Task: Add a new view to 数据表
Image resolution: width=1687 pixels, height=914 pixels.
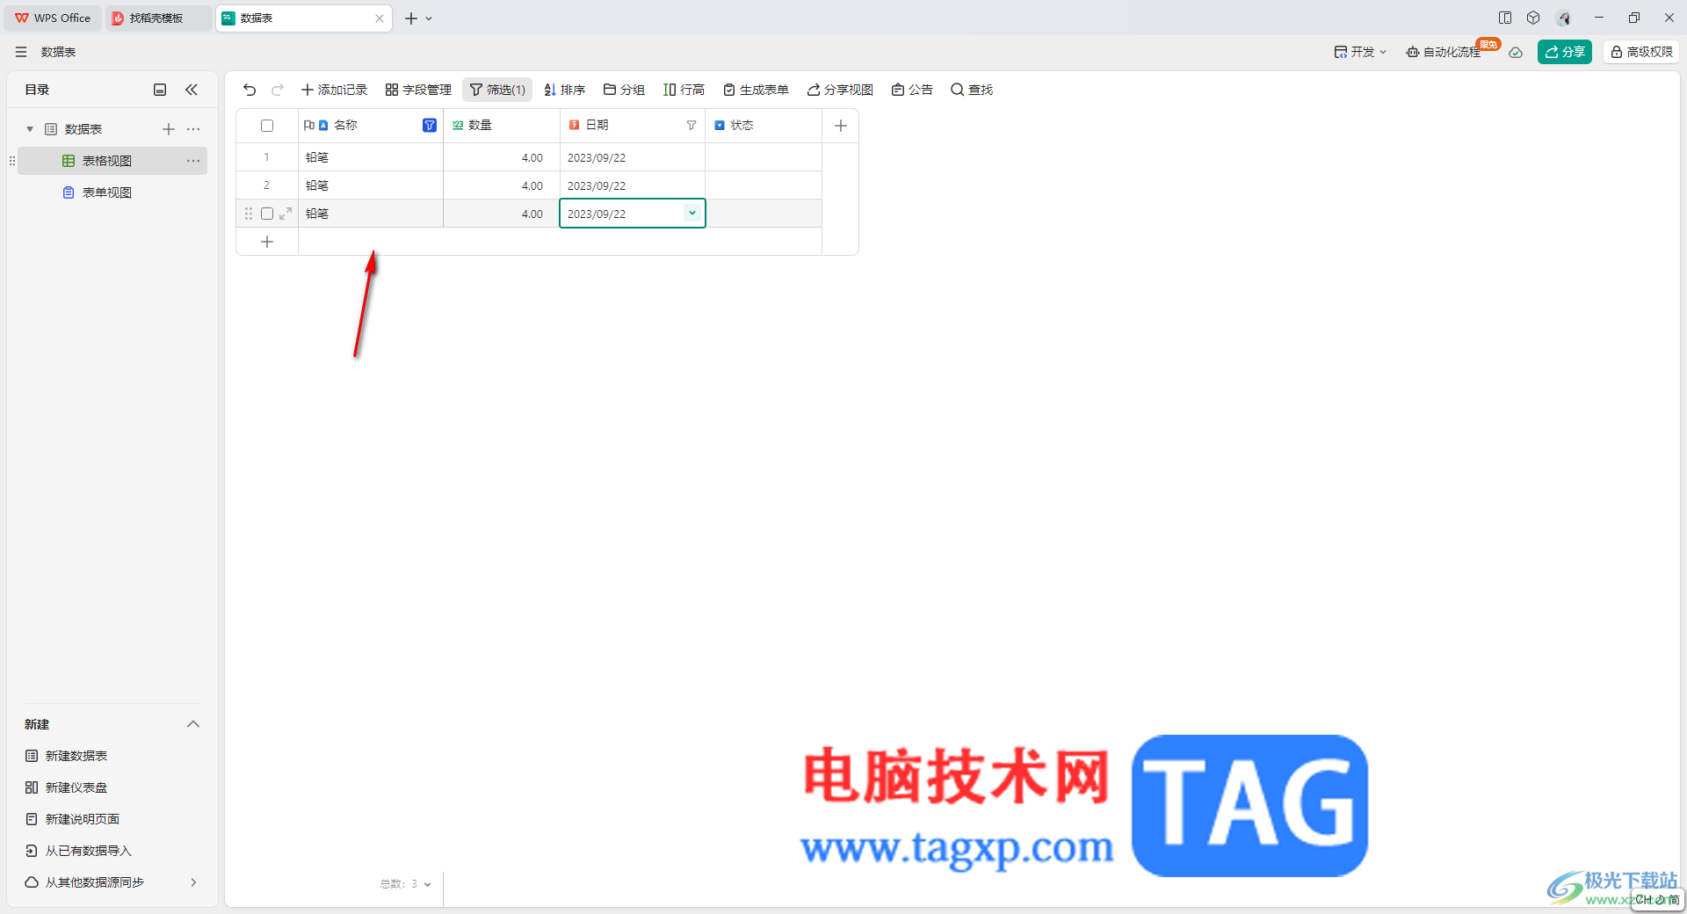Action: 169,129
